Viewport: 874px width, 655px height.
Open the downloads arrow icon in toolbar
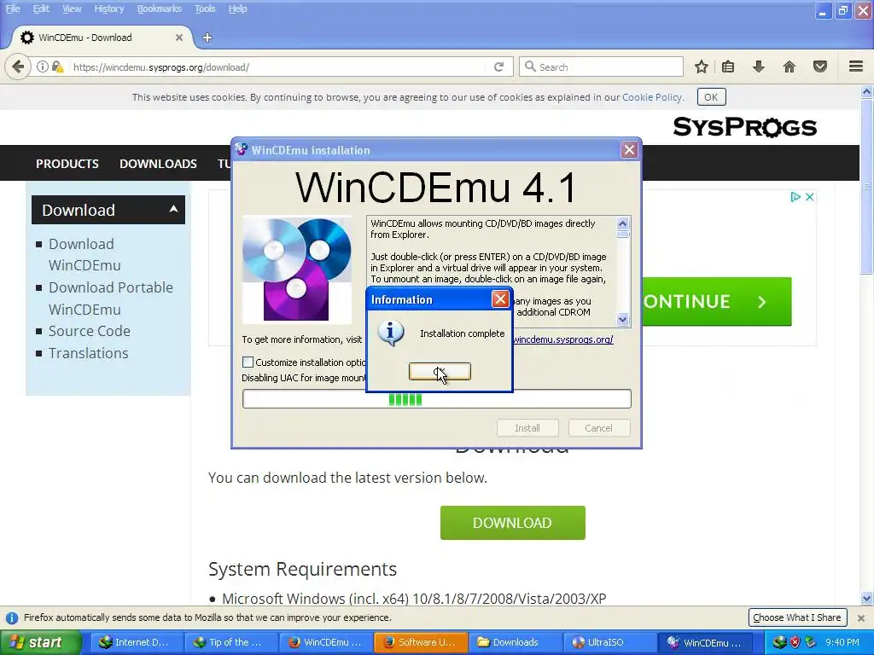759,67
